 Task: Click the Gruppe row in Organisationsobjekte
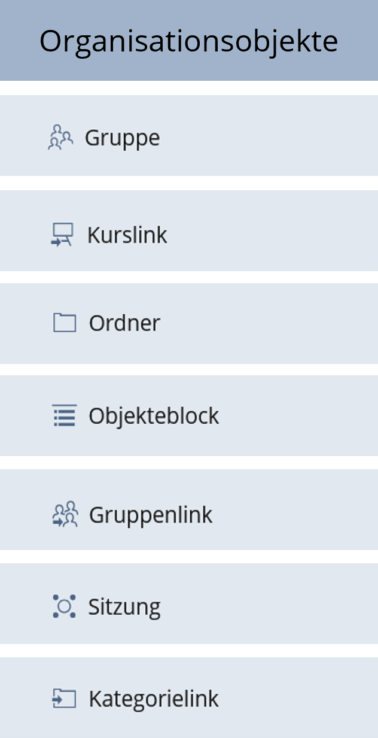[x=189, y=136]
